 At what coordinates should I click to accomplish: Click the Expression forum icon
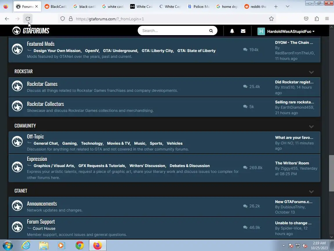click(17, 167)
